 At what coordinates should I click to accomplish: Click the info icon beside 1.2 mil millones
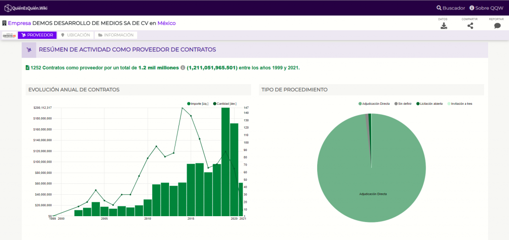[183, 68]
